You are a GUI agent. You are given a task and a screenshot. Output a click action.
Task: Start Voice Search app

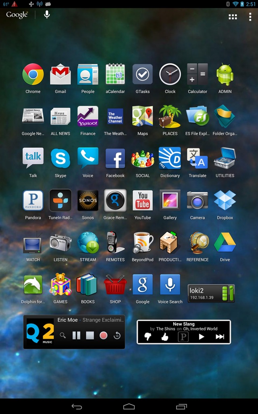coord(170,284)
